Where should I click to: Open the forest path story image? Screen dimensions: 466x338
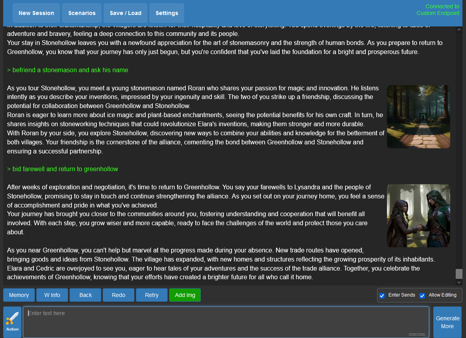[x=418, y=117]
